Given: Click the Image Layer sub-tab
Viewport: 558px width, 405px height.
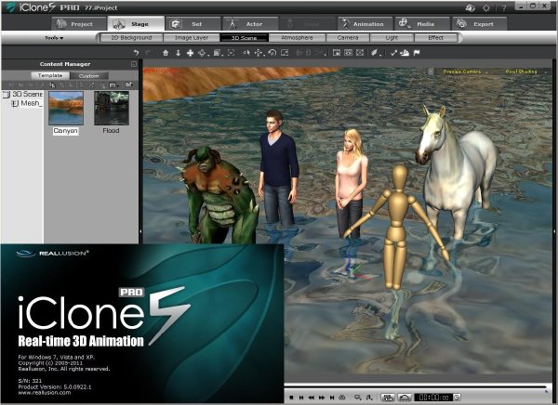Looking at the screenshot, I should (x=192, y=38).
